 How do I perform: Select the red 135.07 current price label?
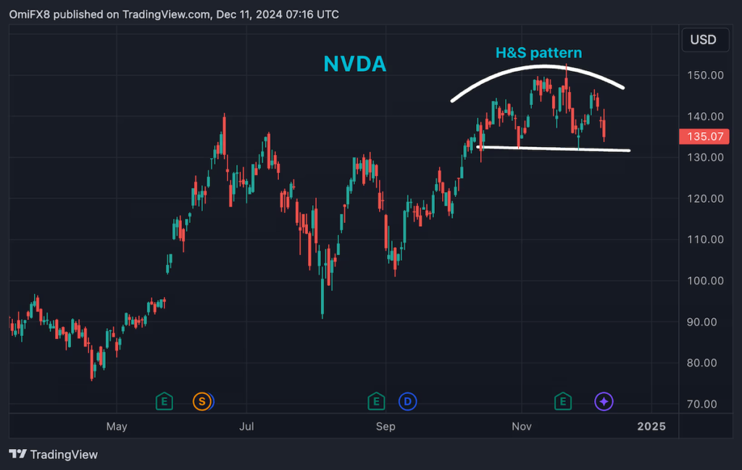(704, 137)
